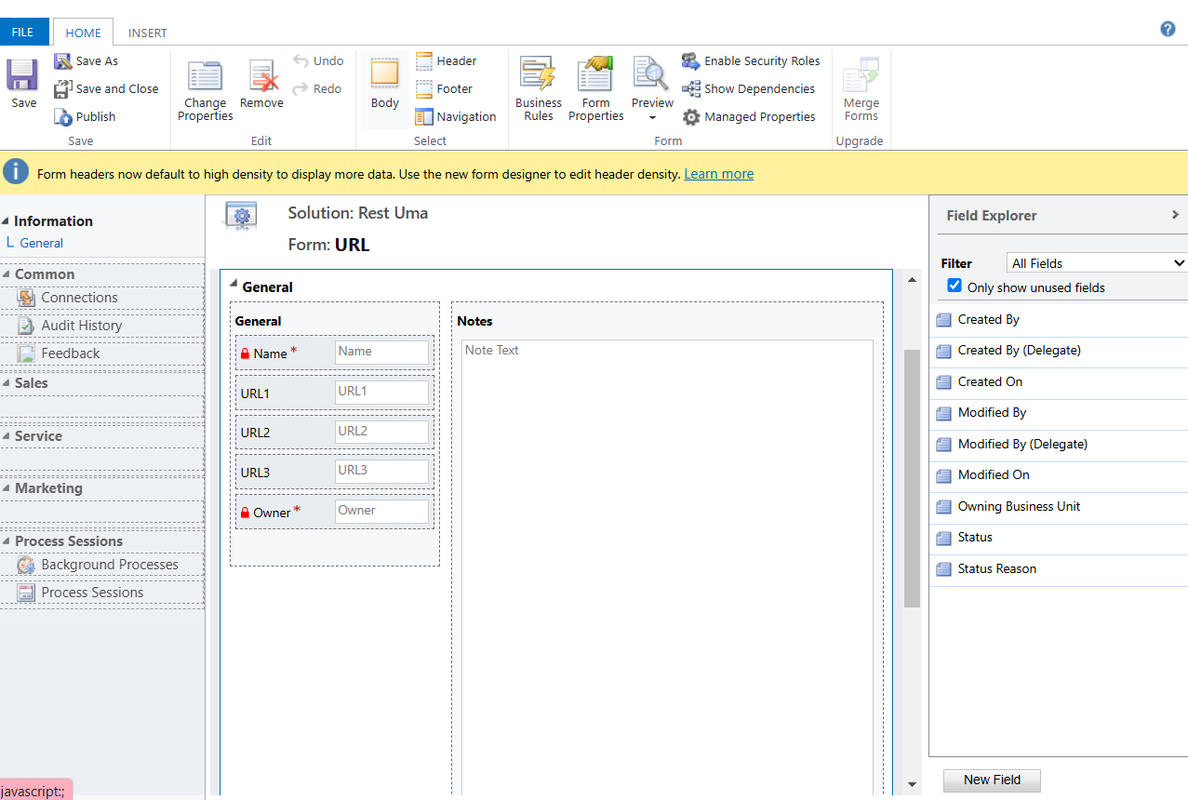This screenshot has height=800, width=1188.
Task: Click the info icon in the yellow banner
Action: click(16, 172)
